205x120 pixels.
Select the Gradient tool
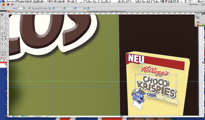[x=5, y=39]
